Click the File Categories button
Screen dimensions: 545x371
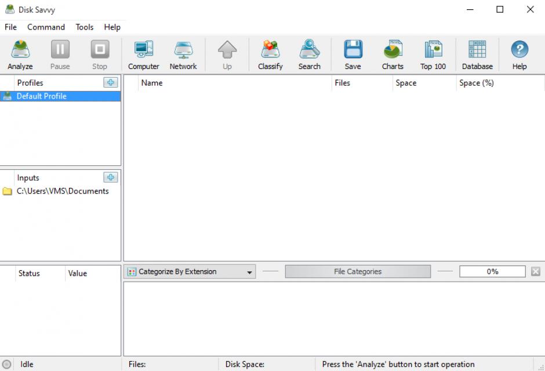coord(358,272)
